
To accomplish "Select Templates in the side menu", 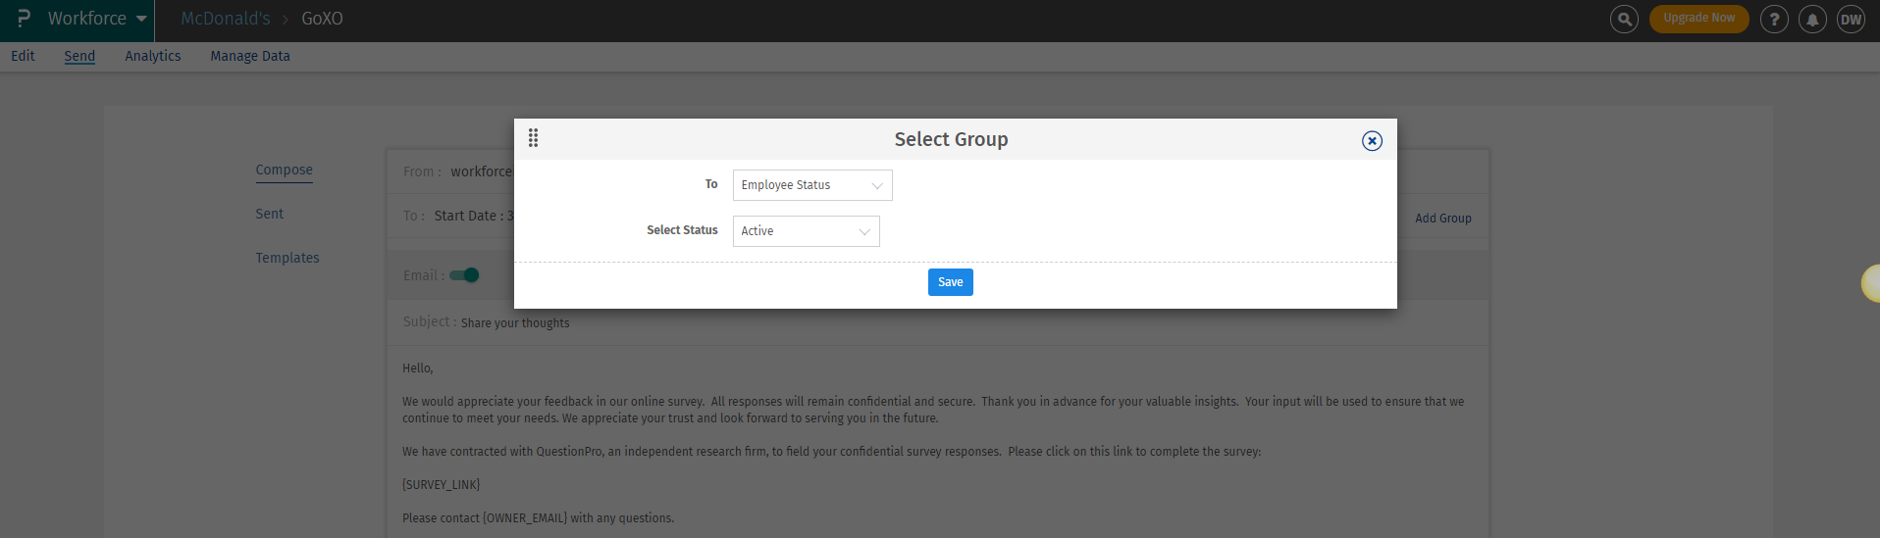I will click(287, 258).
